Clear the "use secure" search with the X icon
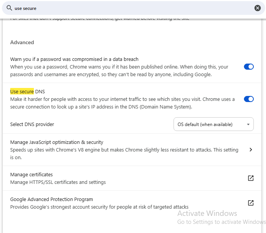The image size is (266, 233). 258,8
